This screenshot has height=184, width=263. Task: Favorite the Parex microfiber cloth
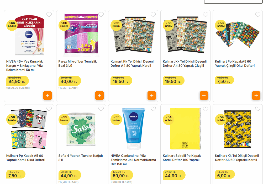101,15
